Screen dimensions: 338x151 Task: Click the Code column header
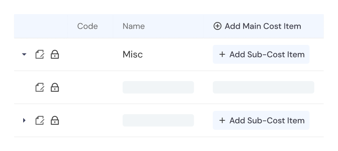(x=88, y=26)
